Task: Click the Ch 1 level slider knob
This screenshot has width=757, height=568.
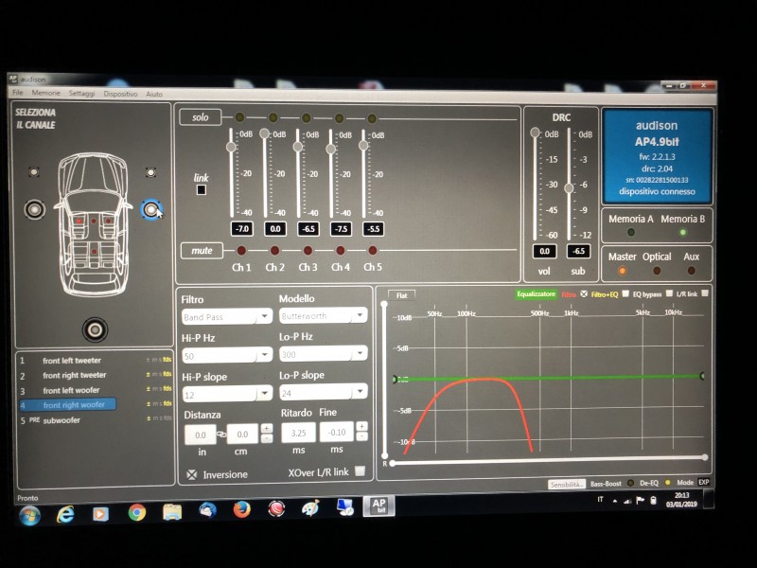Action: click(231, 147)
